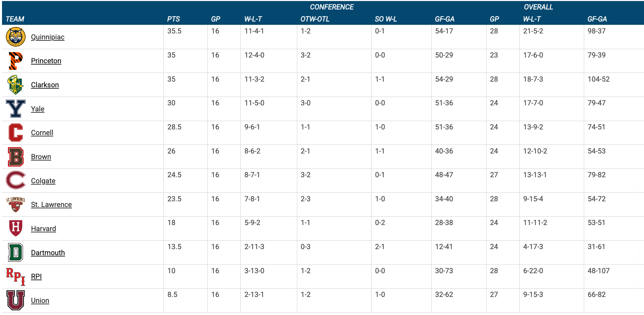Click the Union U logo
This screenshot has height=315, width=644.
click(x=16, y=300)
